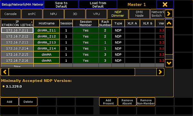
Task: Click Remove Non-Member button
Action: (x=146, y=102)
